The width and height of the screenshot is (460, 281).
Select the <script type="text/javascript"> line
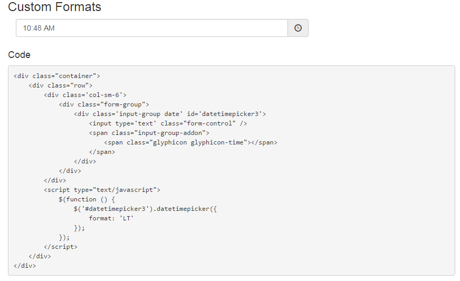tap(102, 190)
